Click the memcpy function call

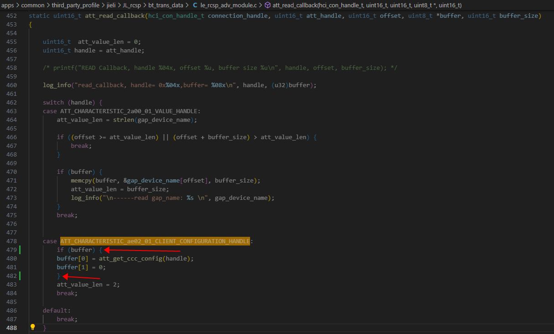[x=81, y=180]
